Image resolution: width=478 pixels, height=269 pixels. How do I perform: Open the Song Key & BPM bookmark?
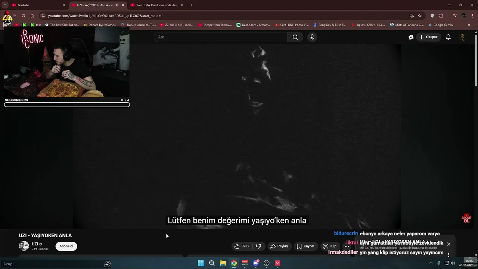click(x=330, y=25)
